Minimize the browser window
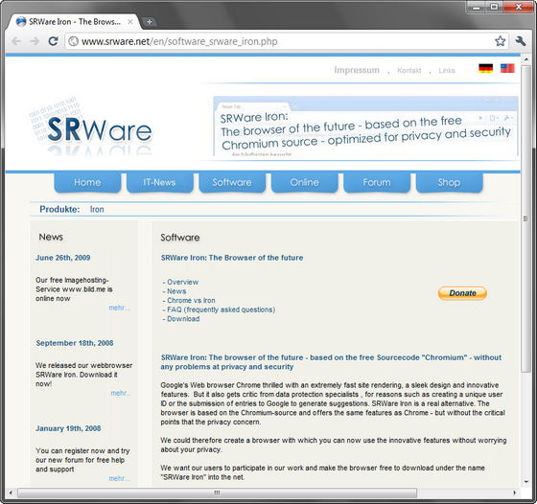The width and height of the screenshot is (537, 504). [x=477, y=7]
